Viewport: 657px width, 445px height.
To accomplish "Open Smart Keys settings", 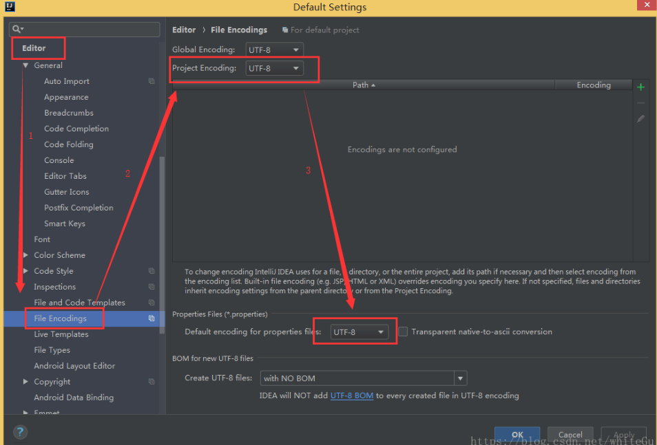I will (x=65, y=224).
